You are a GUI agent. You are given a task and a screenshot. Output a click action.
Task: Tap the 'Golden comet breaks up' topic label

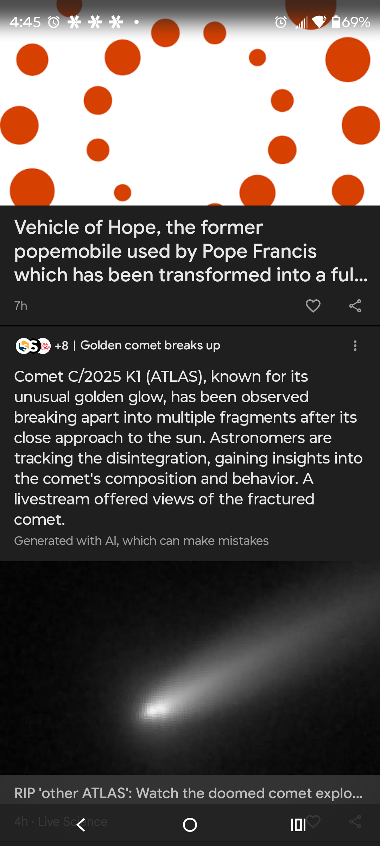[x=151, y=345]
